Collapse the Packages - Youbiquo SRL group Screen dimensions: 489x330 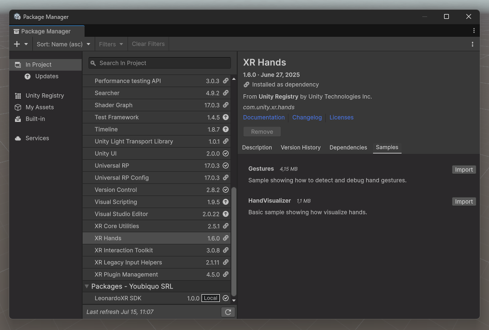pos(86,286)
